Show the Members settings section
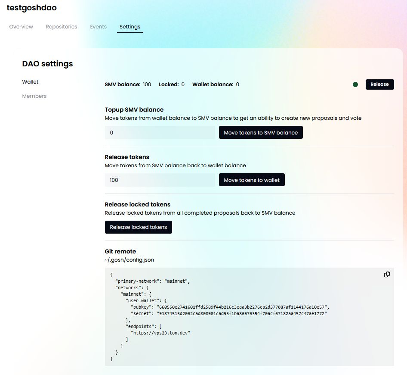The width and height of the screenshot is (407, 375). (34, 96)
